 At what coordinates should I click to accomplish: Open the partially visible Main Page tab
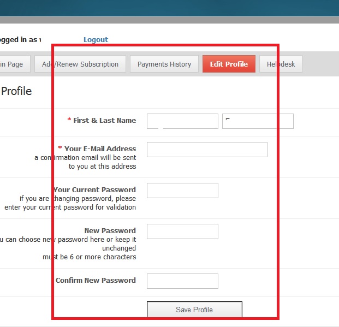coord(12,64)
